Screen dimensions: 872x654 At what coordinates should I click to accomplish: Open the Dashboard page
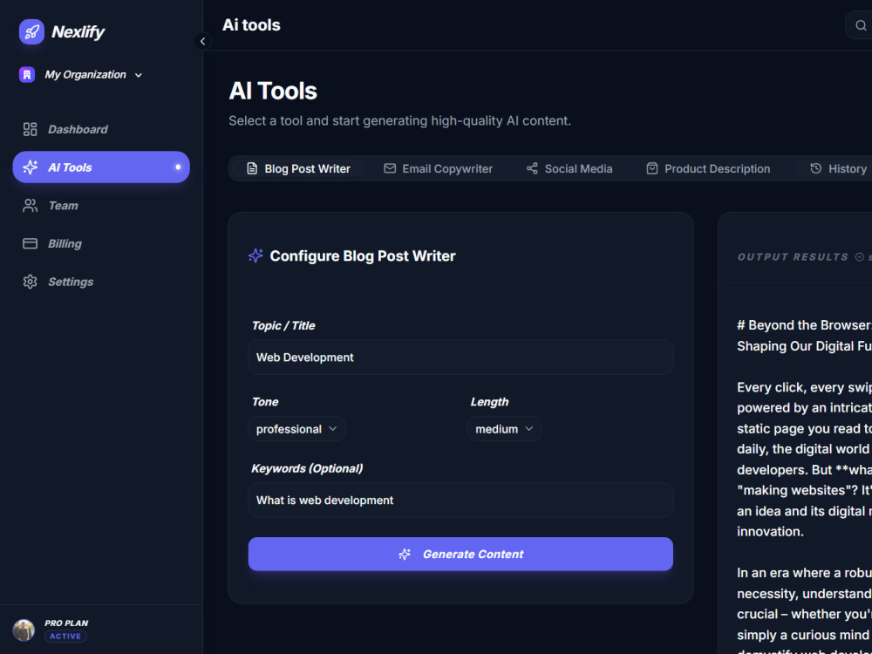tap(101, 130)
